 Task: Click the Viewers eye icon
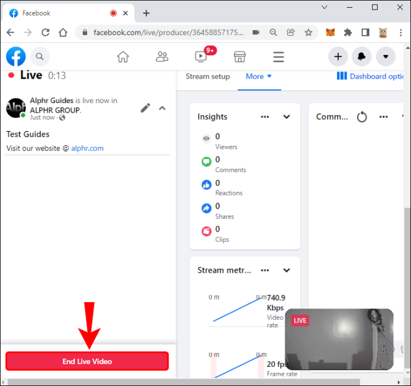[206, 138]
